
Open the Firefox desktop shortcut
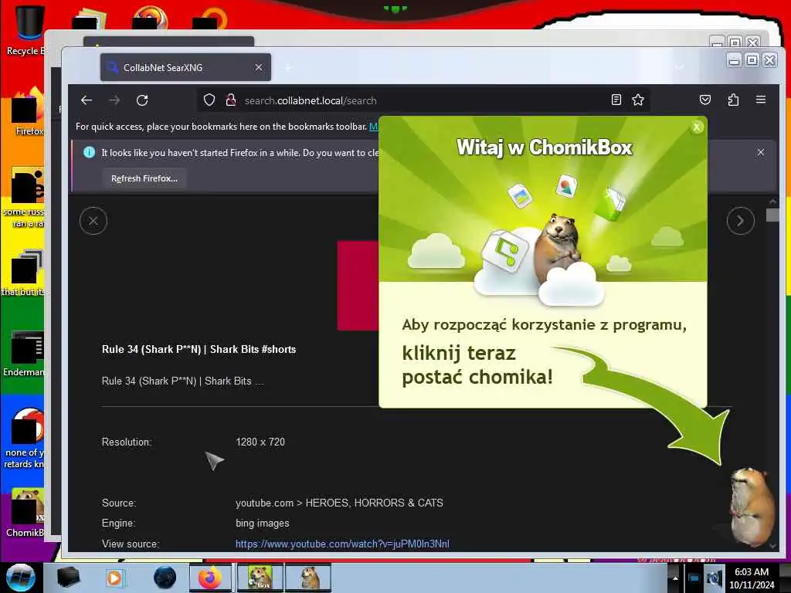[28, 112]
